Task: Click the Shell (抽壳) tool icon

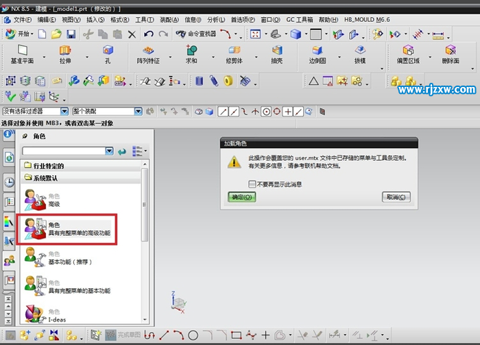Action: (276, 51)
